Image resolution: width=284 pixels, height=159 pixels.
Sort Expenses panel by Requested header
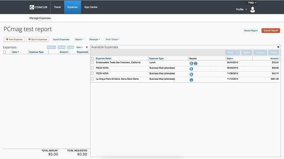(x=82, y=52)
